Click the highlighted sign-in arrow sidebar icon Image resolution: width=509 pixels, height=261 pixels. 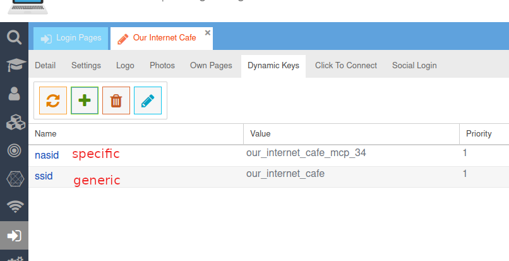14,236
